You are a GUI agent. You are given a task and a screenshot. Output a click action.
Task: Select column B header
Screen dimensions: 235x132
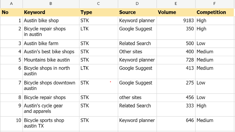point(51,4)
